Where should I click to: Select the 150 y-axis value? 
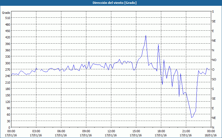click(x=8, y=95)
